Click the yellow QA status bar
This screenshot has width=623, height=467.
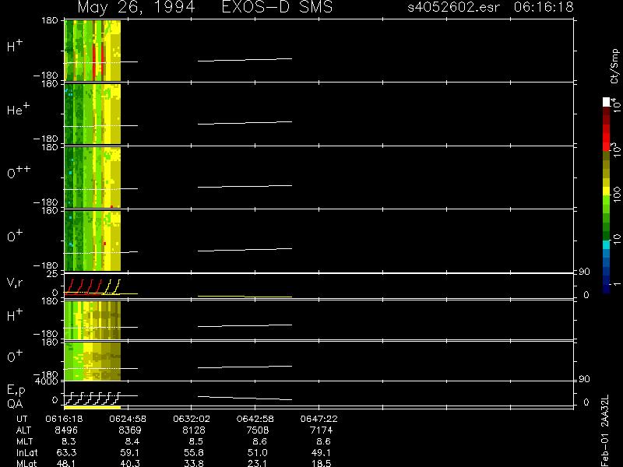click(92, 407)
